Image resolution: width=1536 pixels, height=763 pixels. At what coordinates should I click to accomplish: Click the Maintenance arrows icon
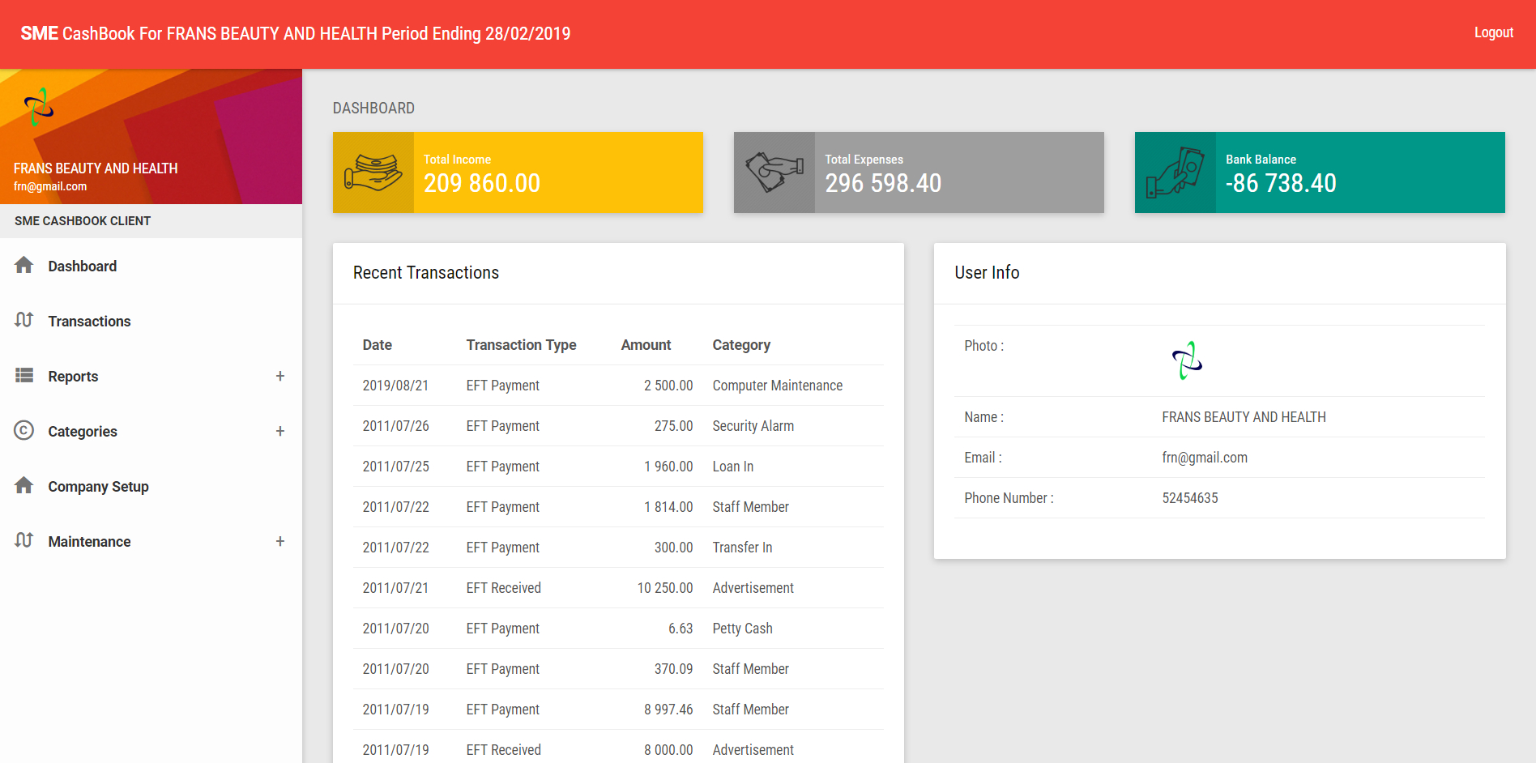pyautogui.click(x=24, y=540)
